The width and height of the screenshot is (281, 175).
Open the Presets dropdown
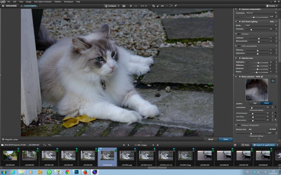[272, 6]
